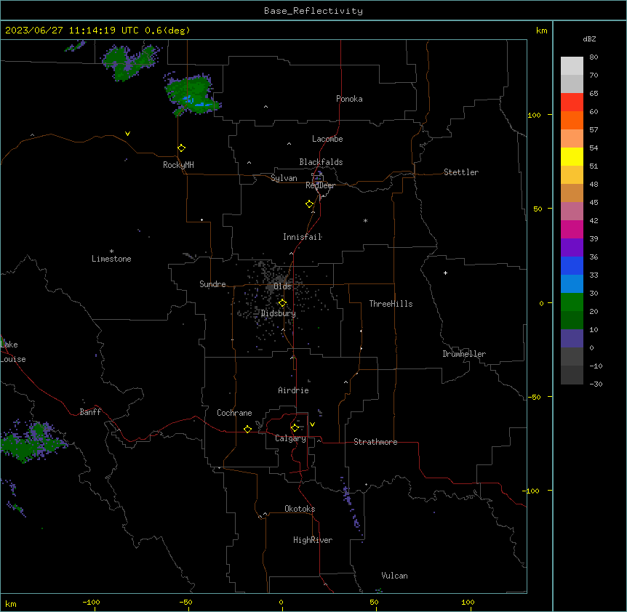This screenshot has width=627, height=612.
Task: Select the magenta 42 dBZ color swatch
Action: pyautogui.click(x=572, y=229)
